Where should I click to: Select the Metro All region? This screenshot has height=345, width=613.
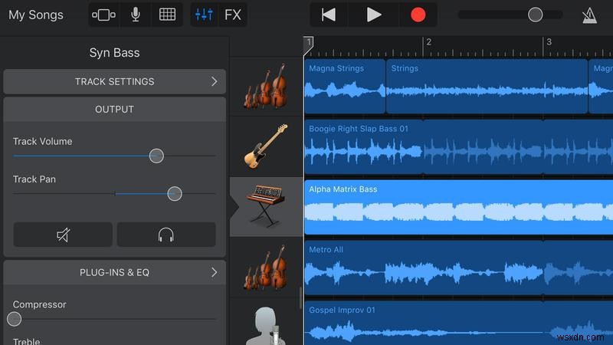click(458, 268)
